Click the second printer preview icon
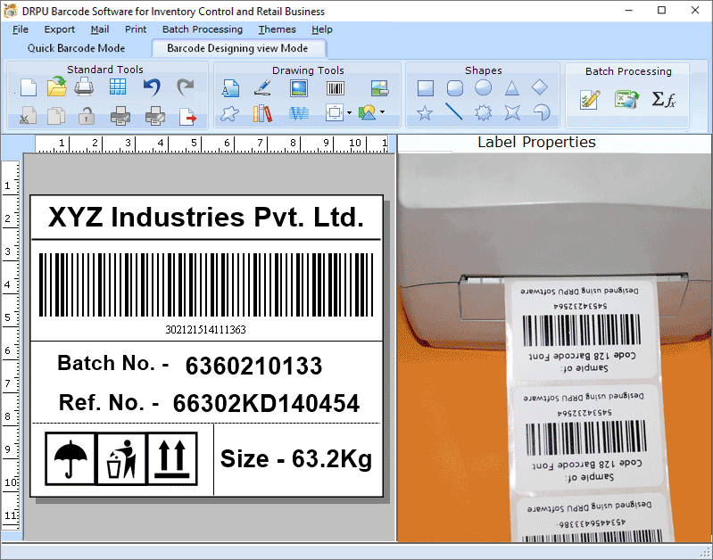This screenshot has width=713, height=560. (x=155, y=116)
